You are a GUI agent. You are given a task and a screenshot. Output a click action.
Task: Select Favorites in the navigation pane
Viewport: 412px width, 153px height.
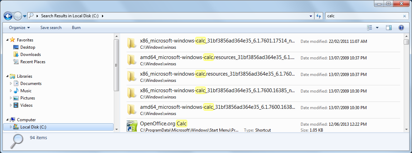[x=25, y=40]
